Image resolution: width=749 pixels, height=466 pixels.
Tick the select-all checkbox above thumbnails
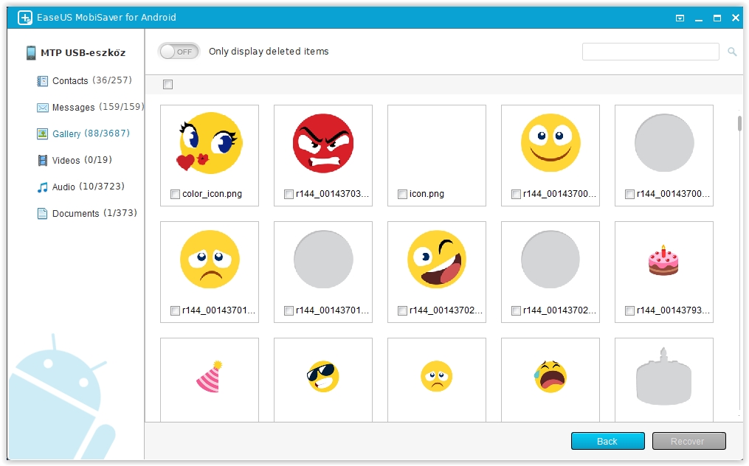pos(168,85)
